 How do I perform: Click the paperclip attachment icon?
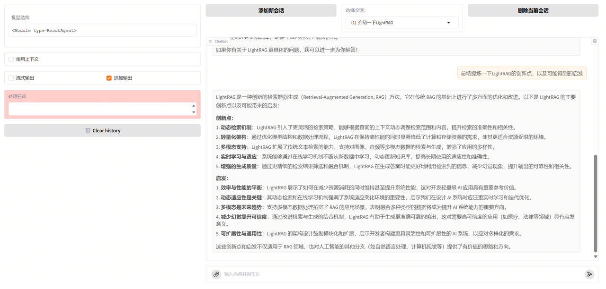click(x=216, y=274)
